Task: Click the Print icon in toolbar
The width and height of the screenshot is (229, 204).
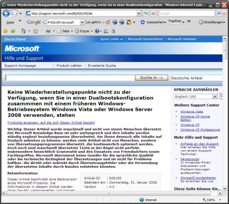Action: (48, 31)
